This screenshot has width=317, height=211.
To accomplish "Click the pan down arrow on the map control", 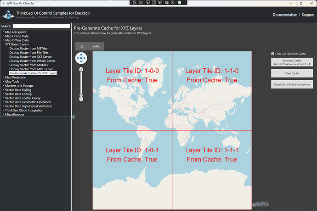I will point(81,62).
